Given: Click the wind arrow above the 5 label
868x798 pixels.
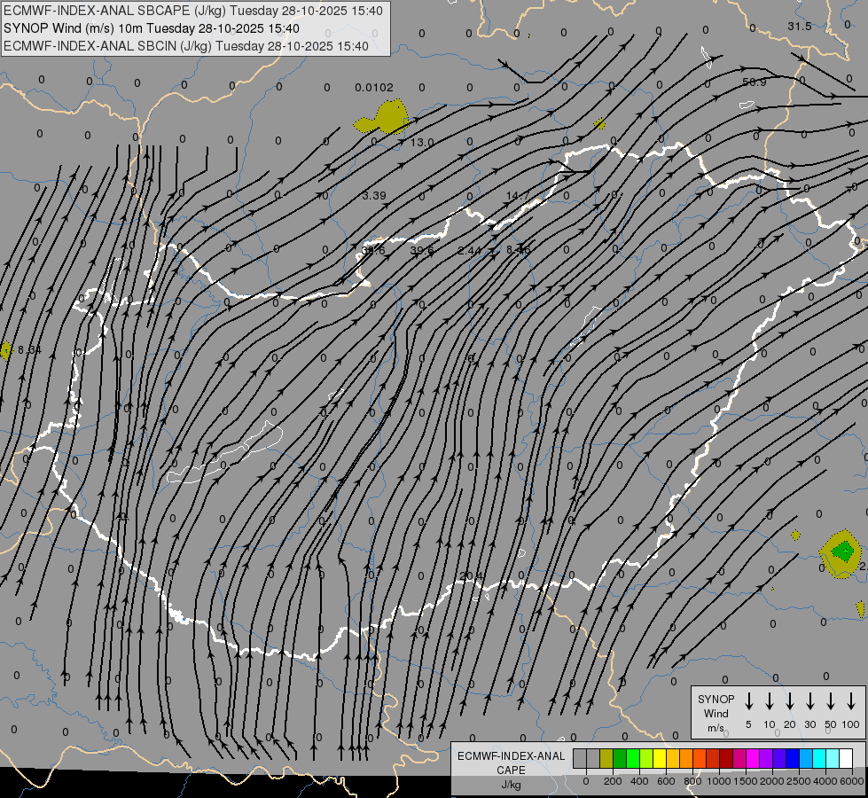Looking at the screenshot, I should point(748,701).
